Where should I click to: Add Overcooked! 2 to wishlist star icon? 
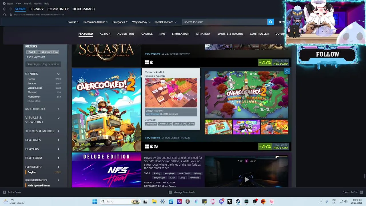coord(287,72)
